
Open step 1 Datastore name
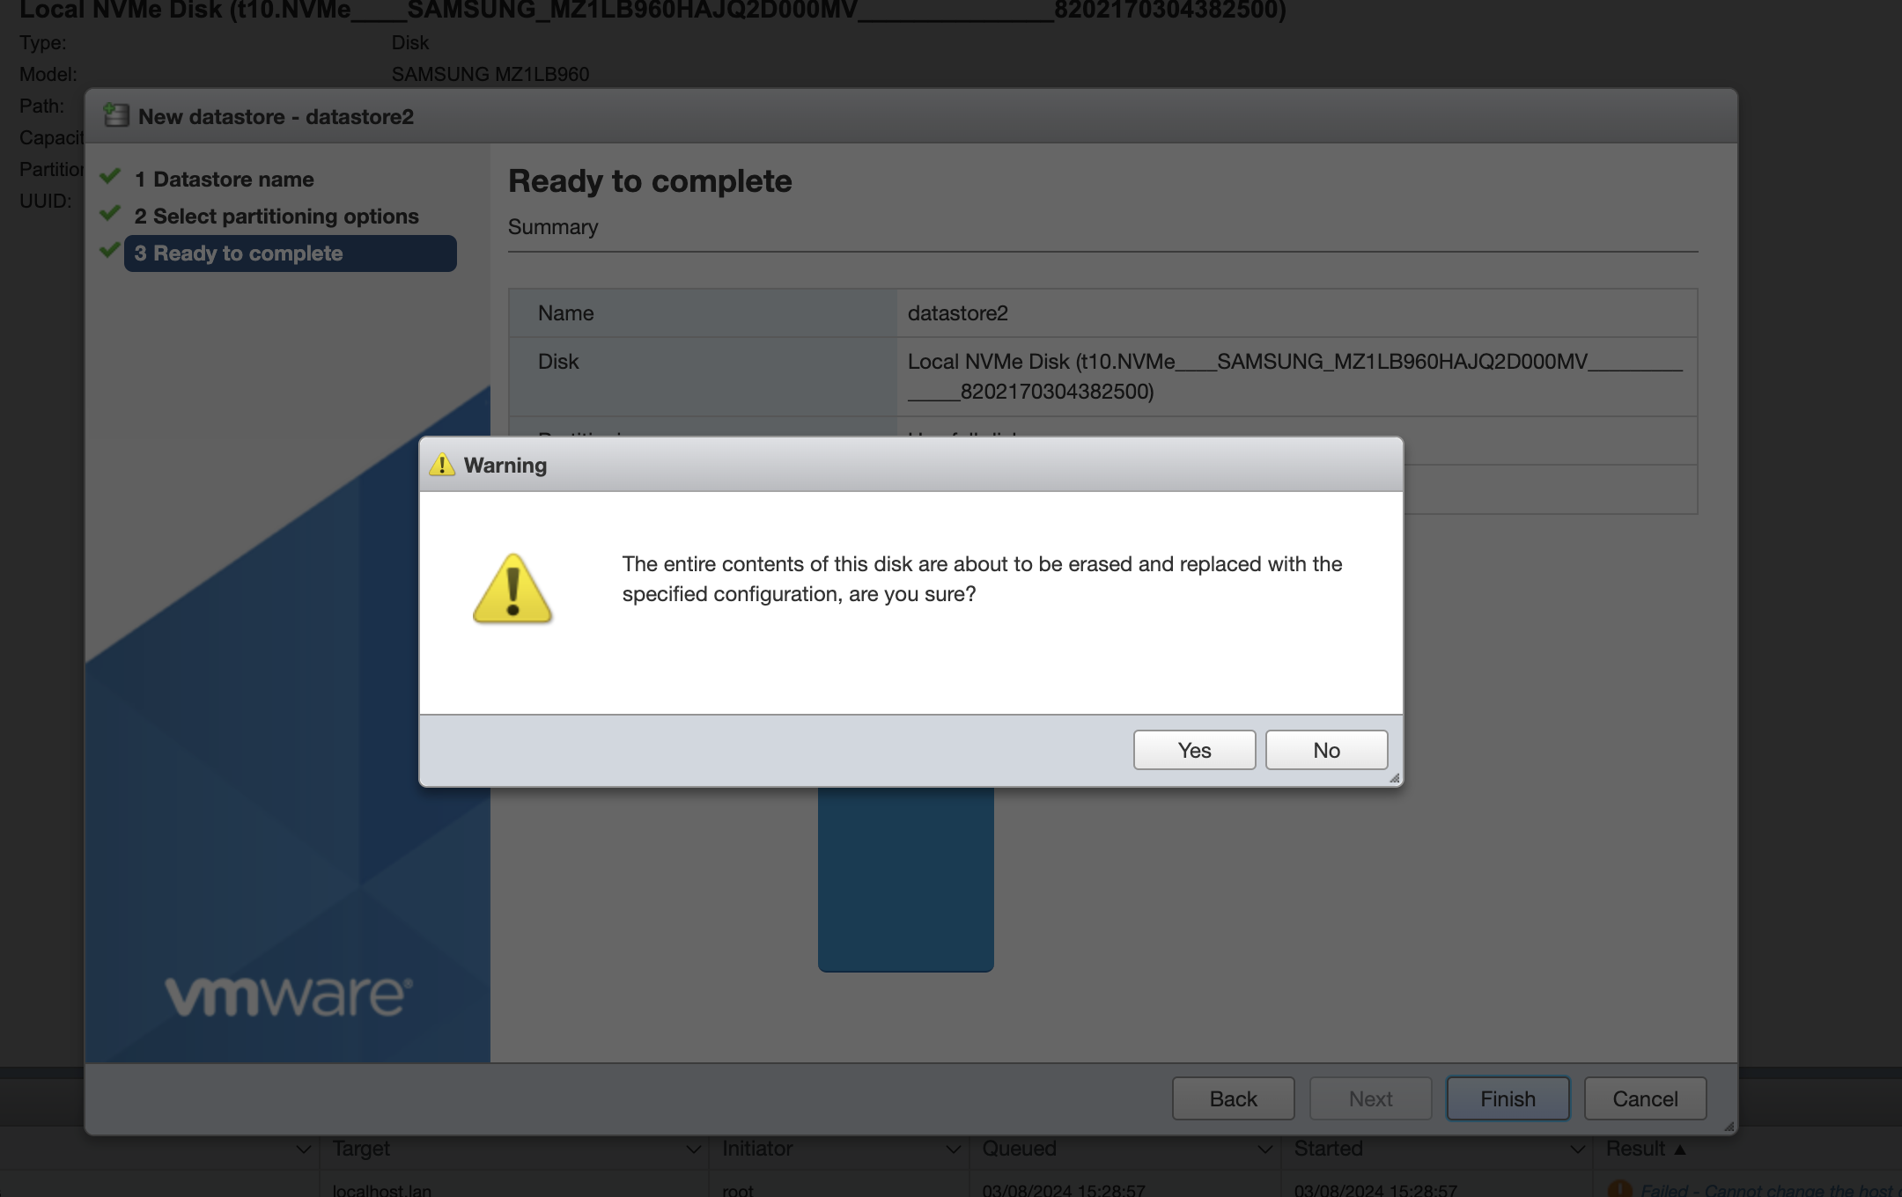point(233,180)
